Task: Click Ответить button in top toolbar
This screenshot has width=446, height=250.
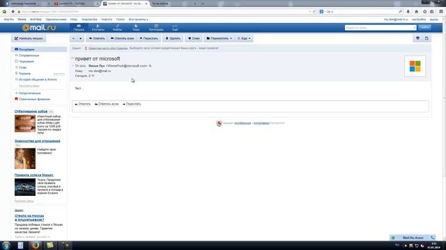Action: tap(97, 38)
